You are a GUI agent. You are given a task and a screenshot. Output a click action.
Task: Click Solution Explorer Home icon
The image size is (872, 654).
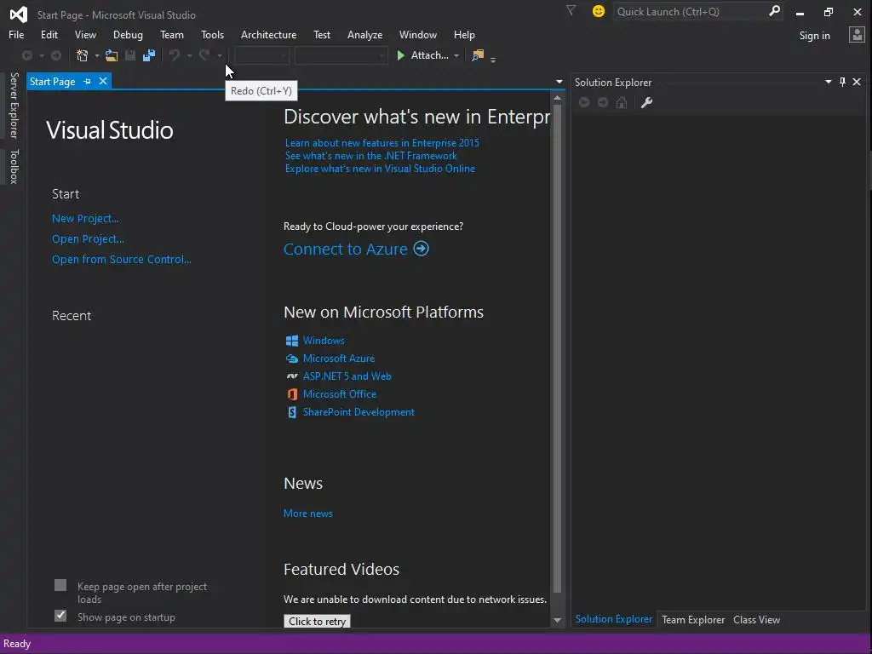click(x=622, y=102)
